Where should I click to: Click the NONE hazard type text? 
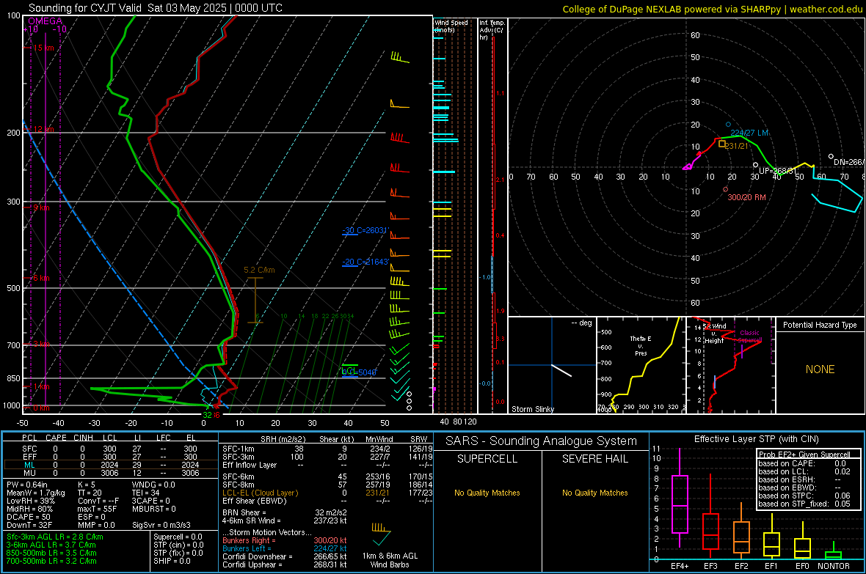[x=820, y=369]
